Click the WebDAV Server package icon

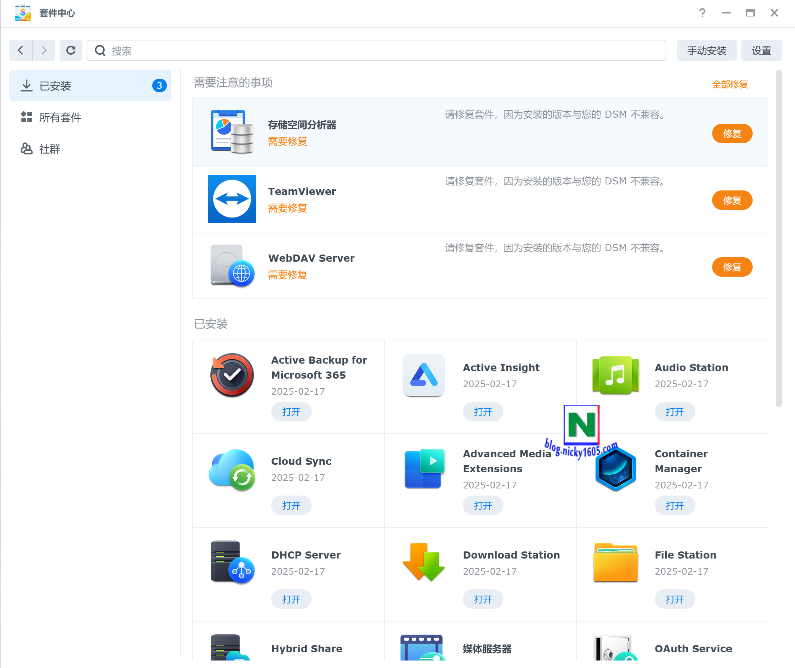pos(232,265)
